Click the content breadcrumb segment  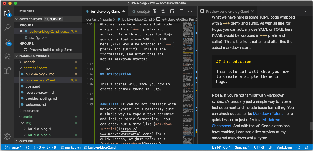pos(92,19)
